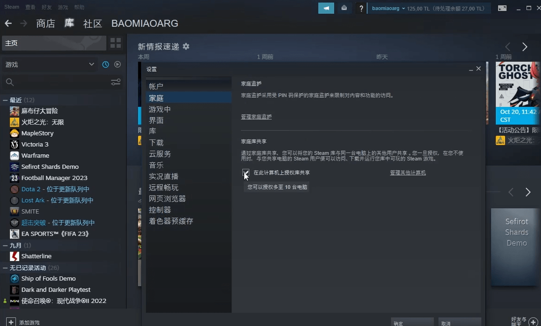Click the ready-to-play filter icon
The height and width of the screenshot is (326, 541).
[x=117, y=65]
